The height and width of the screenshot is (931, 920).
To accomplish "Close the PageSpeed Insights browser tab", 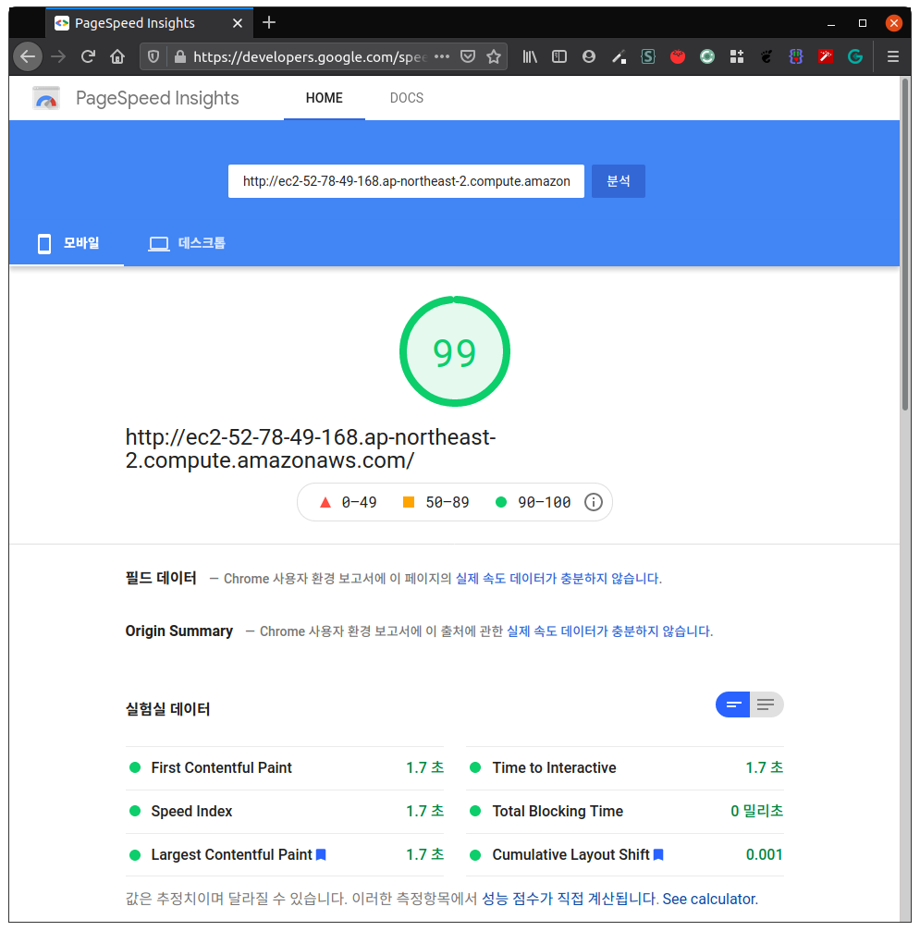I will 238,23.
